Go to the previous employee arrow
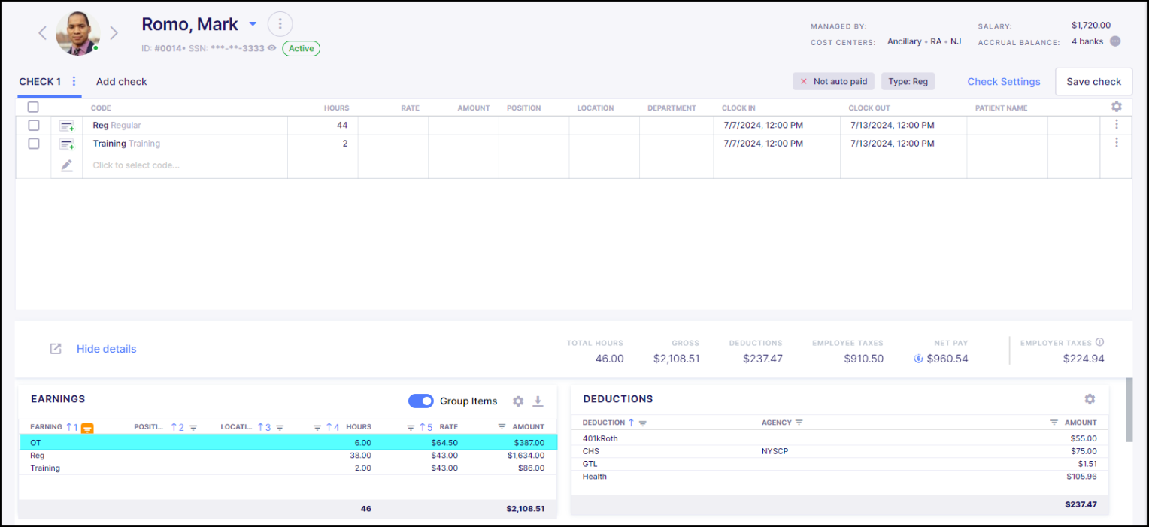This screenshot has width=1149, height=527. tap(43, 33)
